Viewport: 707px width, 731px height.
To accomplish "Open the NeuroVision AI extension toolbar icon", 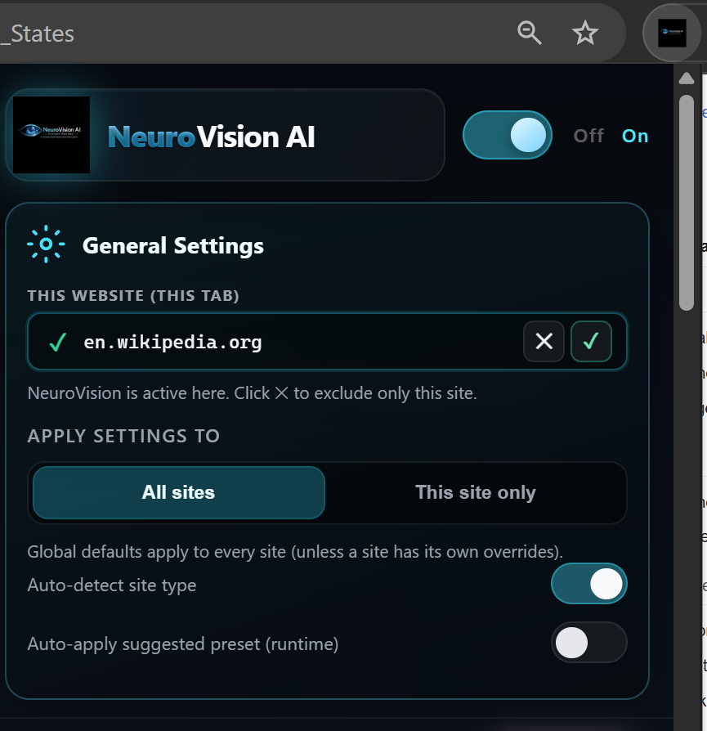I will (x=672, y=33).
